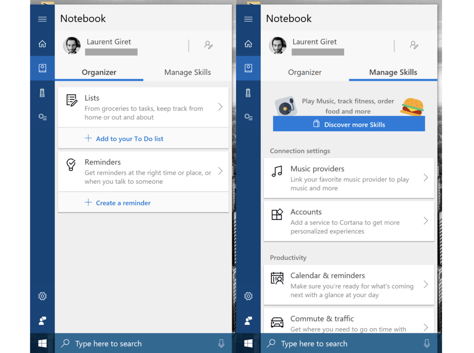The width and height of the screenshot is (474, 353).
Task: Click plus icon beside Add to To Do
Action: [88, 138]
